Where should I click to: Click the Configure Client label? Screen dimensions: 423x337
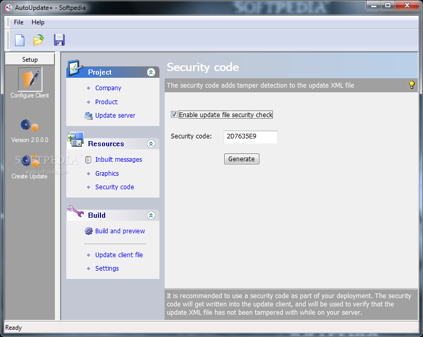pos(30,95)
